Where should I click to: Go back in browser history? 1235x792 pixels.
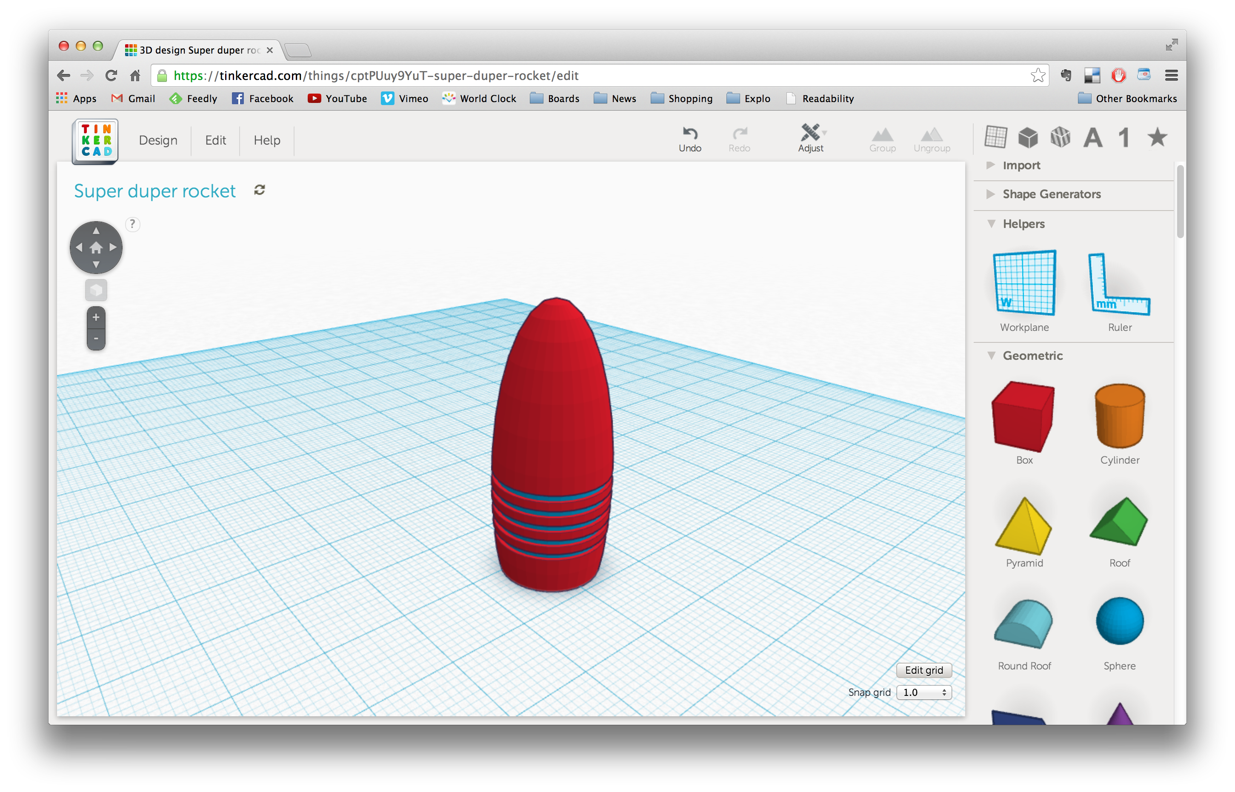point(64,76)
